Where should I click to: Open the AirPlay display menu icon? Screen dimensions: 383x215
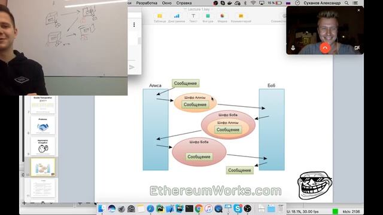(x=262, y=3)
